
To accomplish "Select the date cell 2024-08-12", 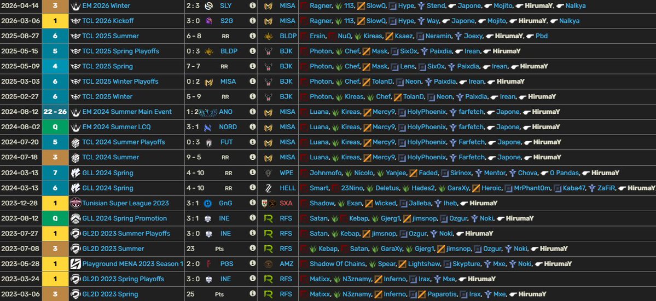I will coord(21,112).
